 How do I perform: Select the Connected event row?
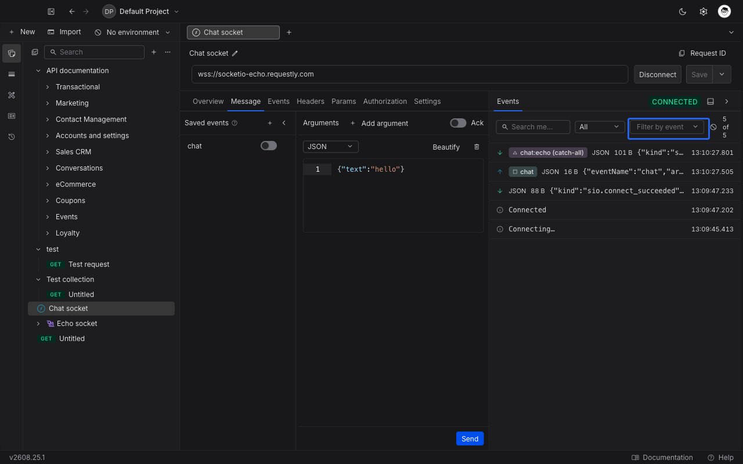tap(615, 210)
